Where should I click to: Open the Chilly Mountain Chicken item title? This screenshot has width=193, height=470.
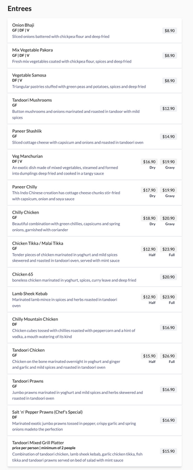pos(35,319)
